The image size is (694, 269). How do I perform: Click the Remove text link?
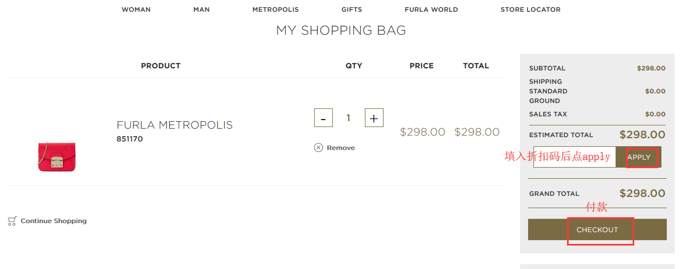point(341,148)
